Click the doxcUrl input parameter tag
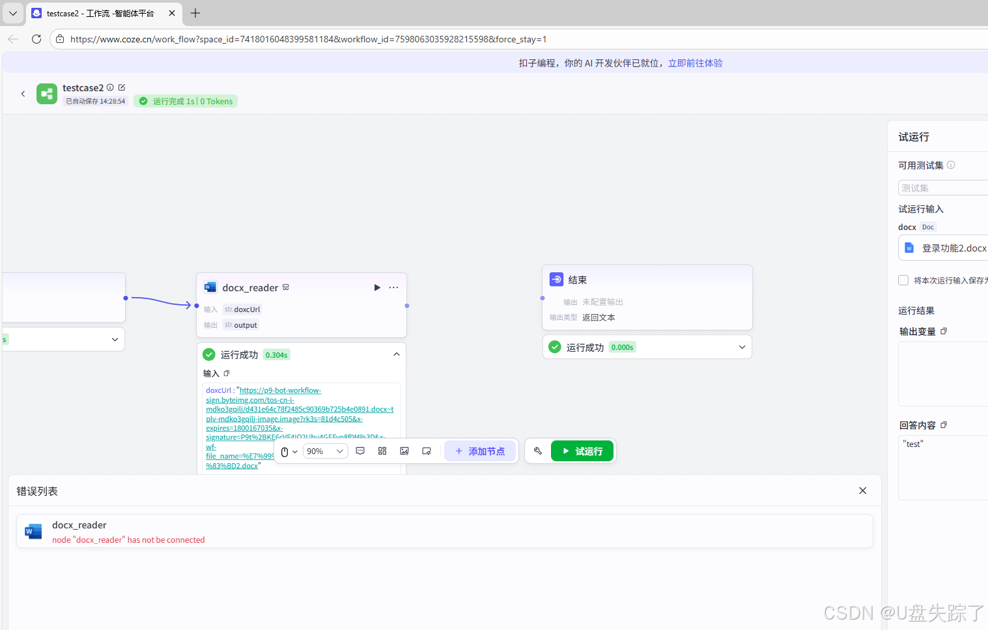 (242, 309)
